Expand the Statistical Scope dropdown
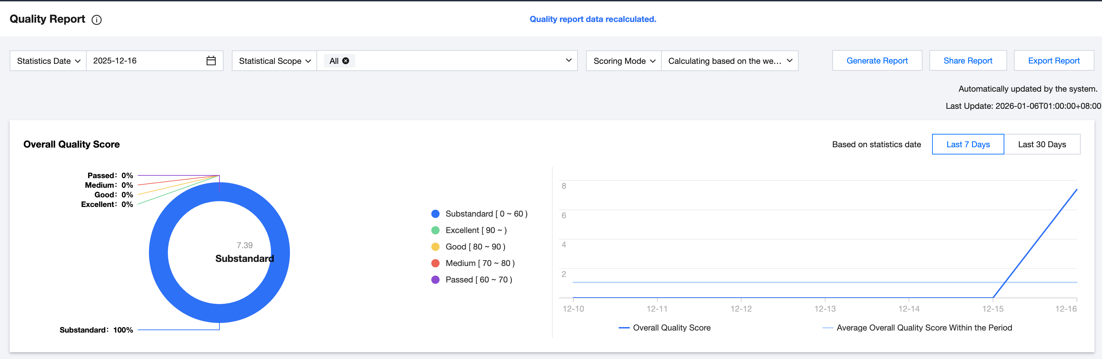 tap(274, 61)
